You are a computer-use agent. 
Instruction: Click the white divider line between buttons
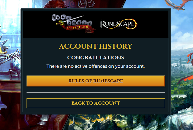click(x=96, y=92)
